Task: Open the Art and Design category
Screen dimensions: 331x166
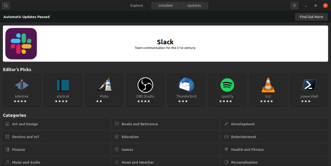Action: pos(56,124)
